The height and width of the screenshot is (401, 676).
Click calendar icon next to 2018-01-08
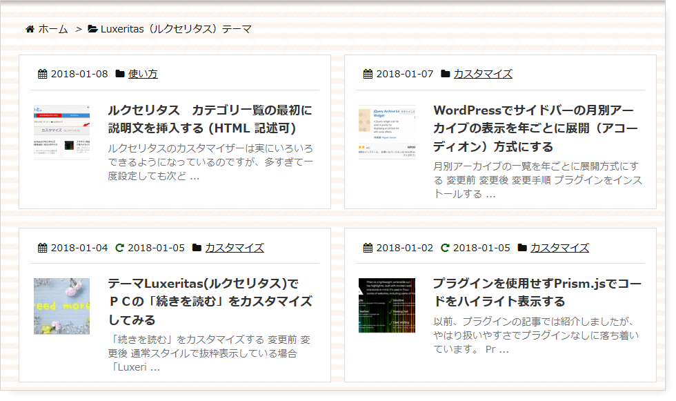coord(43,74)
